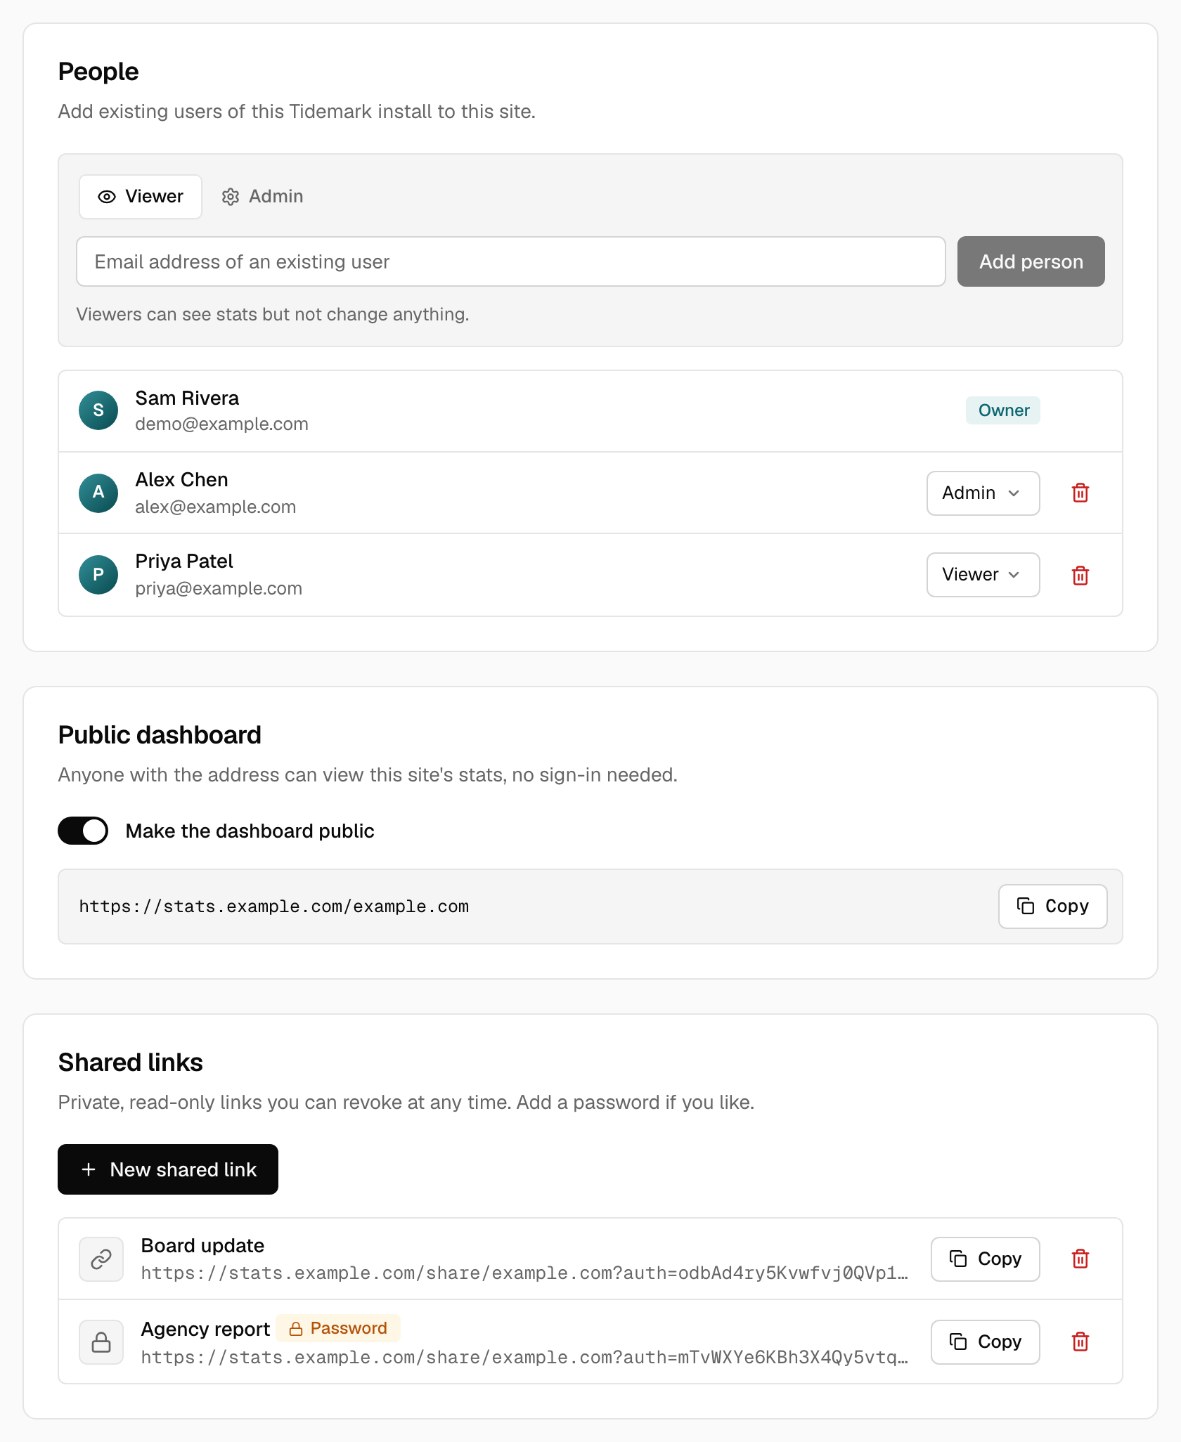The width and height of the screenshot is (1181, 1442).
Task: Click the Shared links heading
Action: (130, 1063)
